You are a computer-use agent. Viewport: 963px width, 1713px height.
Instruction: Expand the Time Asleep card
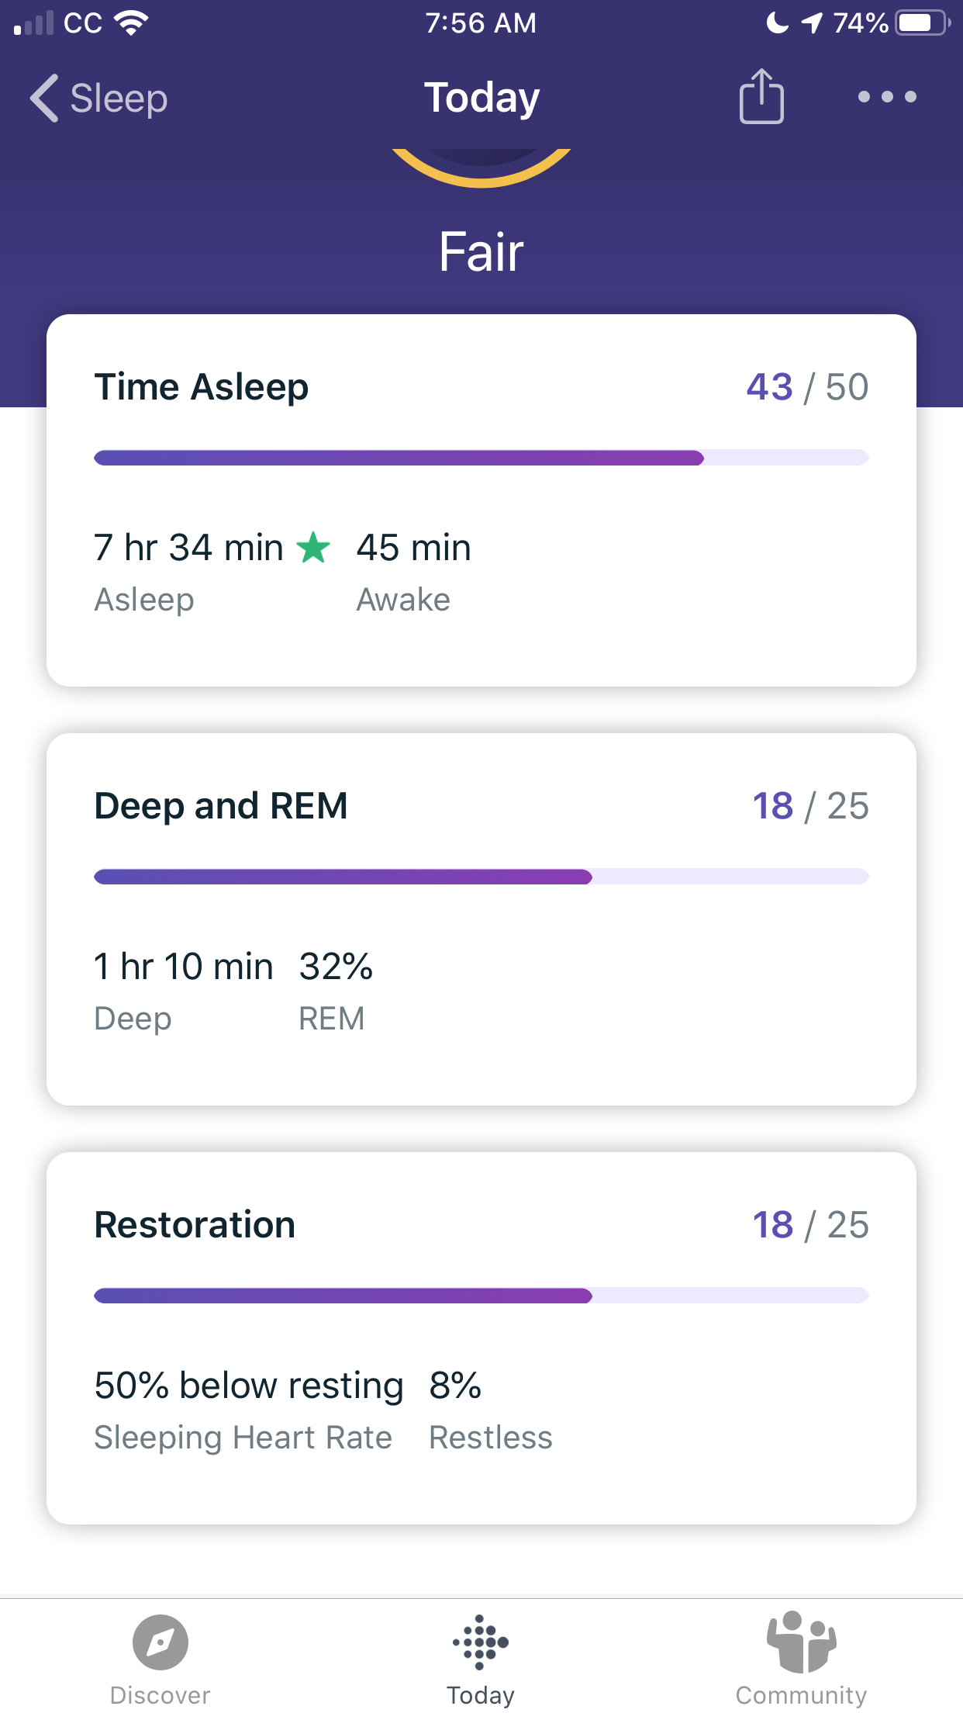pos(481,497)
